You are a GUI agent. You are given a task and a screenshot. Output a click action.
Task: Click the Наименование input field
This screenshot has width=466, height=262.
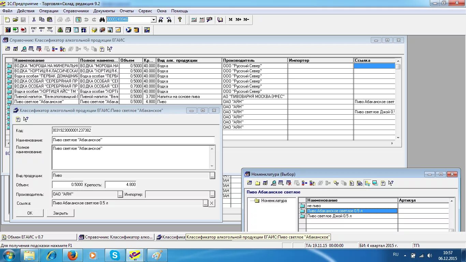coord(133,140)
